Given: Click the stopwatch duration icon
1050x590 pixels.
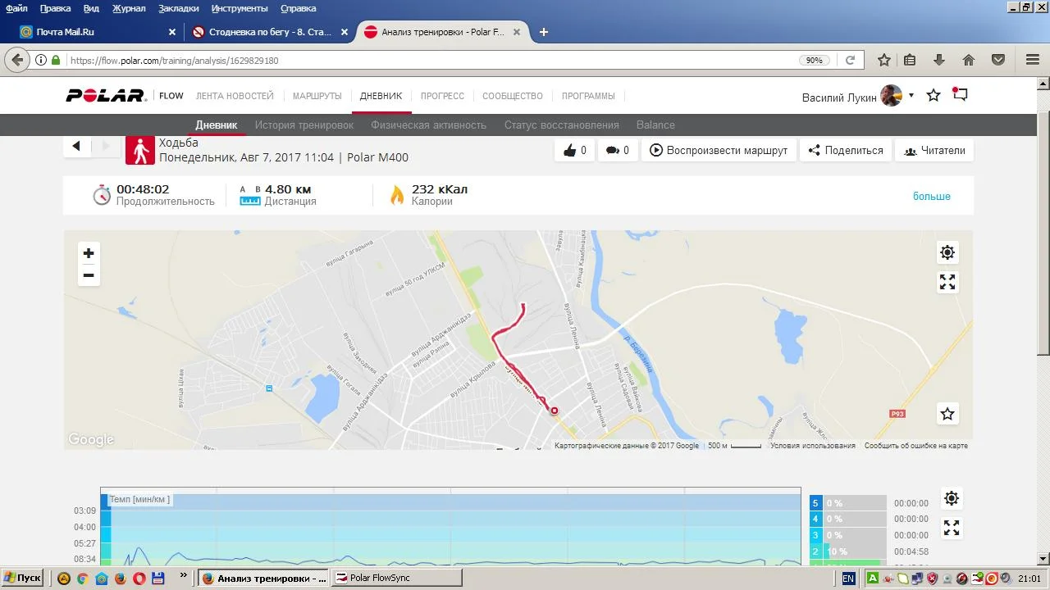Looking at the screenshot, I should click(102, 194).
